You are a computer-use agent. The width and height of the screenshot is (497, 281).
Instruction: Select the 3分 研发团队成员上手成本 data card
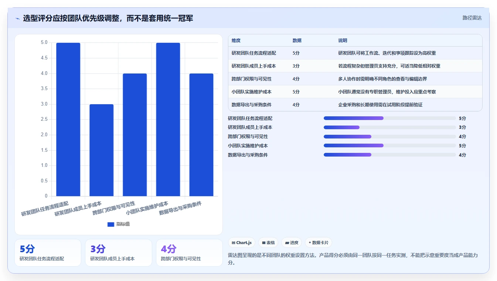point(119,253)
